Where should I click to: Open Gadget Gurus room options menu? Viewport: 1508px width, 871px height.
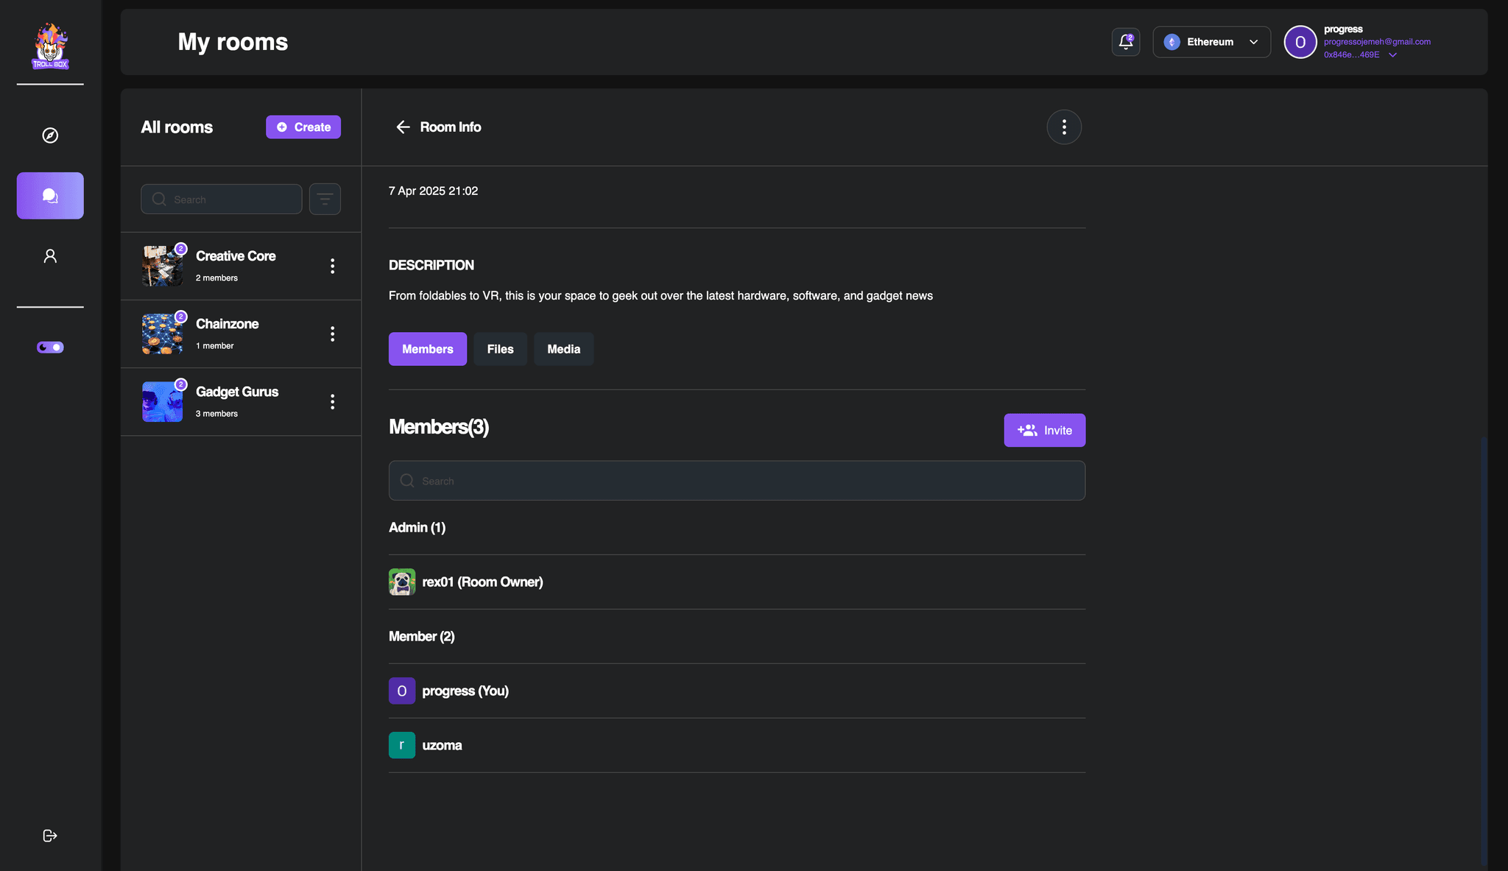click(x=333, y=402)
